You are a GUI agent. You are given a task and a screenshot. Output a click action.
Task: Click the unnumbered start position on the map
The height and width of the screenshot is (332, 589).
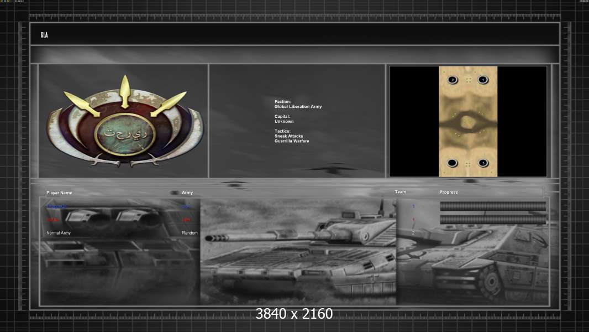[x=453, y=163]
